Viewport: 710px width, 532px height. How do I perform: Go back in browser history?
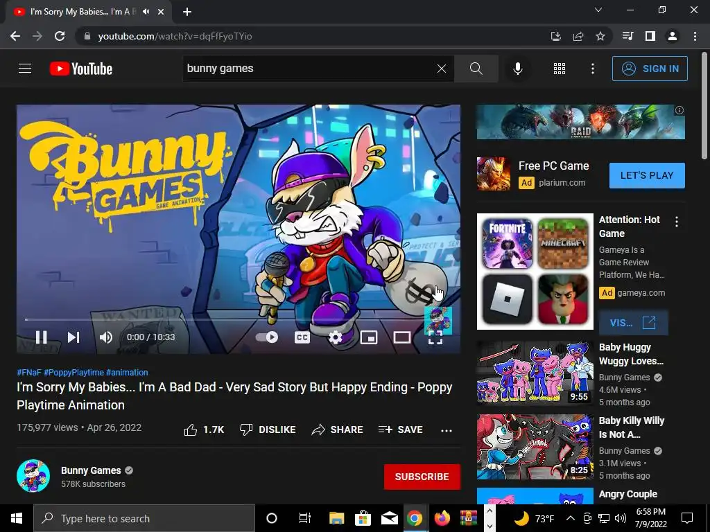coord(15,36)
